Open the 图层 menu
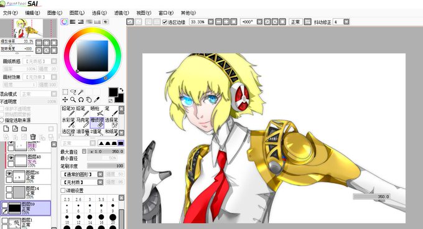 coord(77,12)
